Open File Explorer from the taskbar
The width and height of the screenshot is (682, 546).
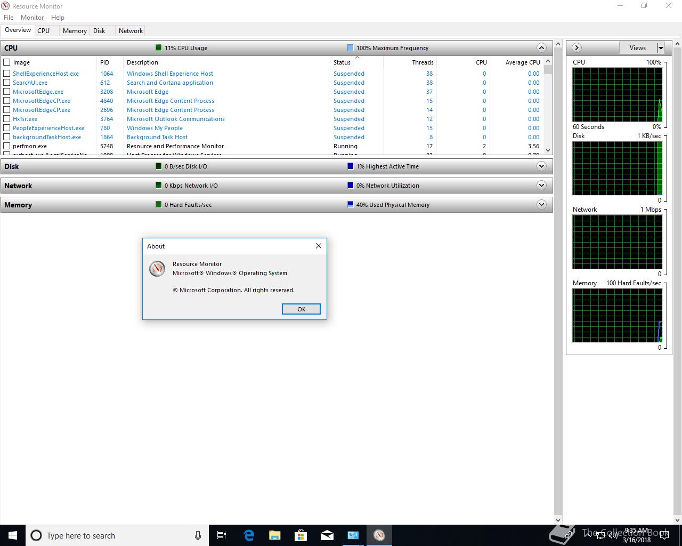[274, 535]
